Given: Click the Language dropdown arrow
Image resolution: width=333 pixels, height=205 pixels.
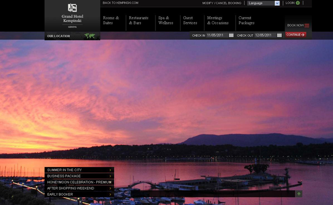Looking at the screenshot, I should point(277,3).
